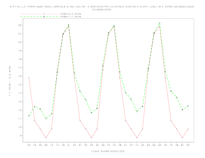Click the x-axis tick label 39
Image resolution: width=205 pixels, height=158 pixels.
tap(103, 145)
